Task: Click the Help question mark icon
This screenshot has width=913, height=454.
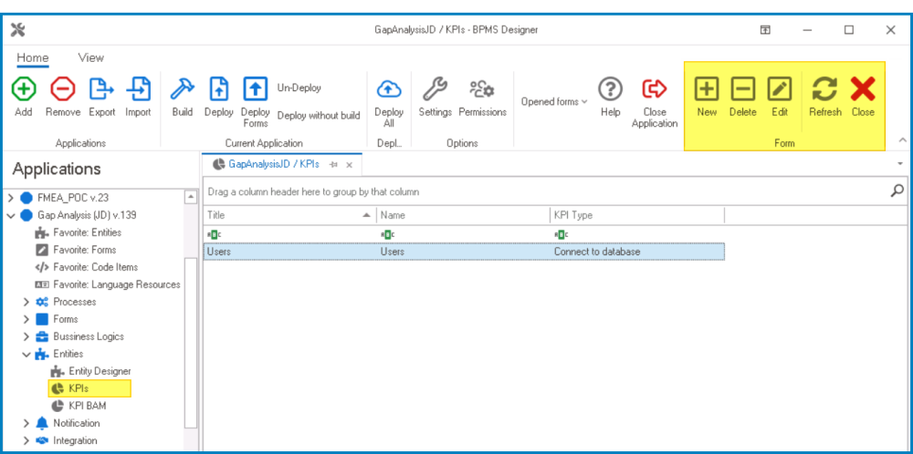Action: pyautogui.click(x=610, y=89)
